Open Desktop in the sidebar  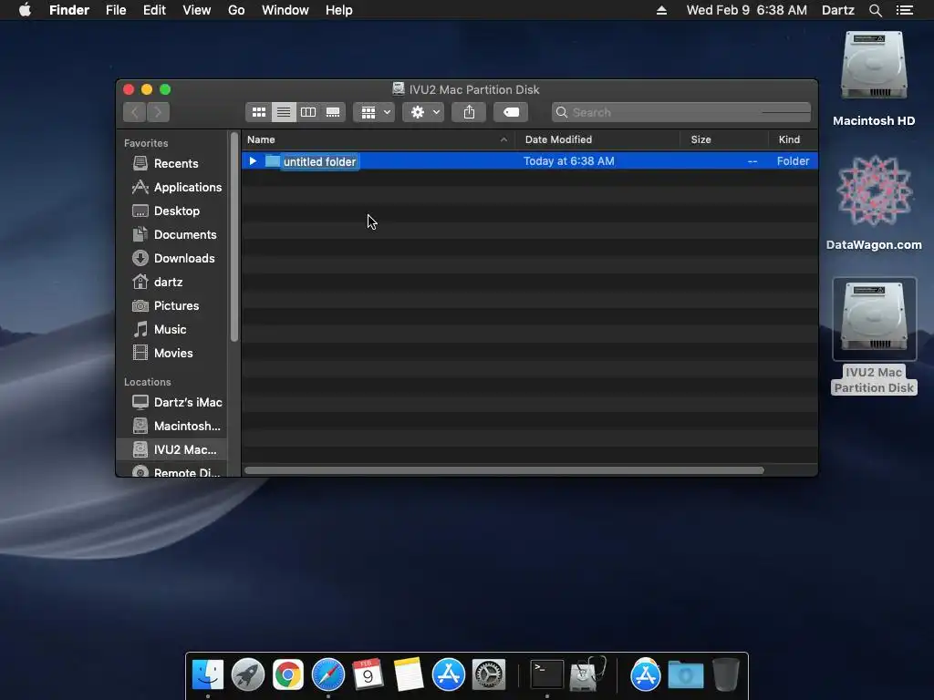click(x=173, y=211)
